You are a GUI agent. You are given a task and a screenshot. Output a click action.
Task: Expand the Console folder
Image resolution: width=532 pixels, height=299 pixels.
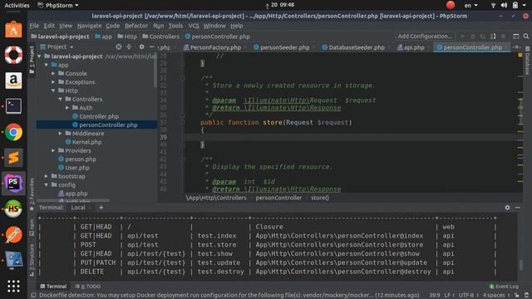pos(53,73)
